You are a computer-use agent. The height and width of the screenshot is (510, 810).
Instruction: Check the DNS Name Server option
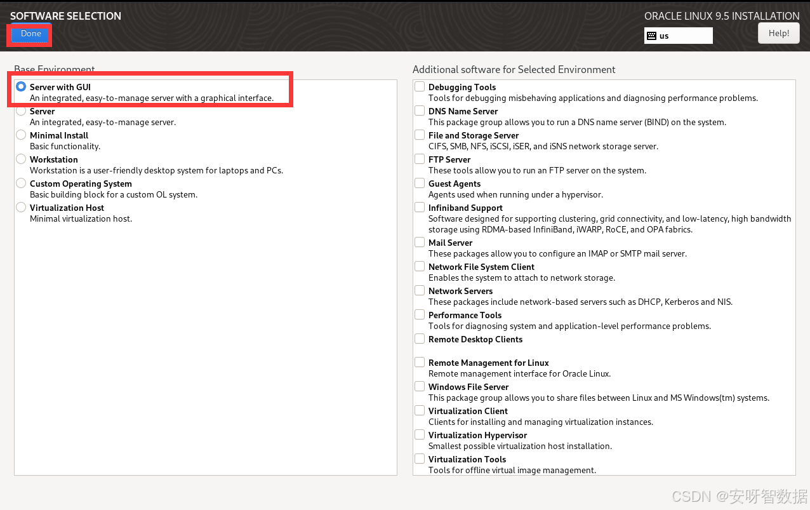click(420, 111)
